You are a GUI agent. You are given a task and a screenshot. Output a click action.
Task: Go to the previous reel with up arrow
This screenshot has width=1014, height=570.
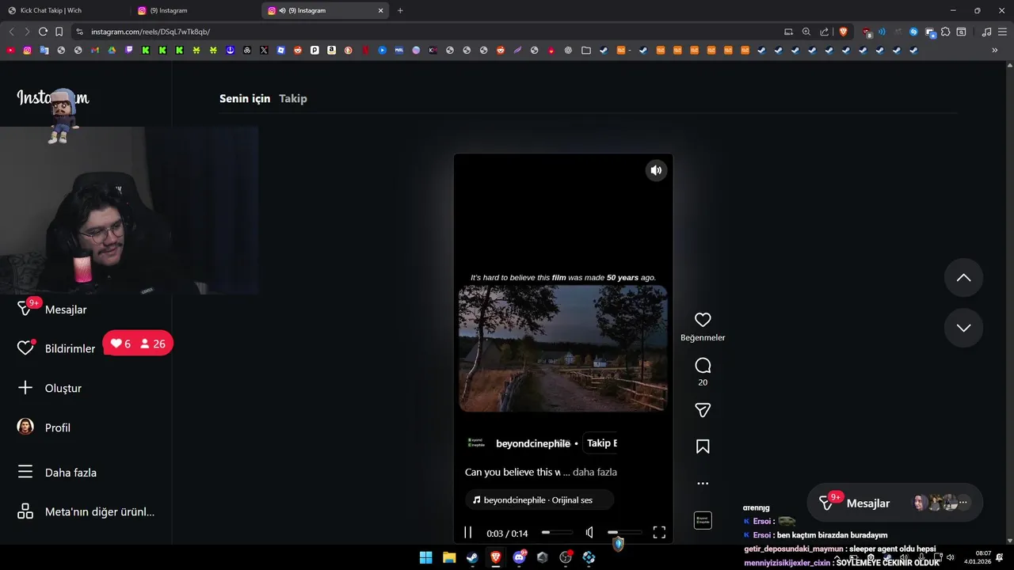pyautogui.click(x=963, y=278)
